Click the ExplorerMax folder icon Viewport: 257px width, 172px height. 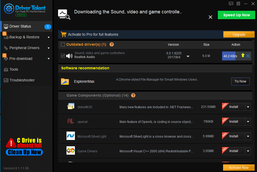pos(65,81)
